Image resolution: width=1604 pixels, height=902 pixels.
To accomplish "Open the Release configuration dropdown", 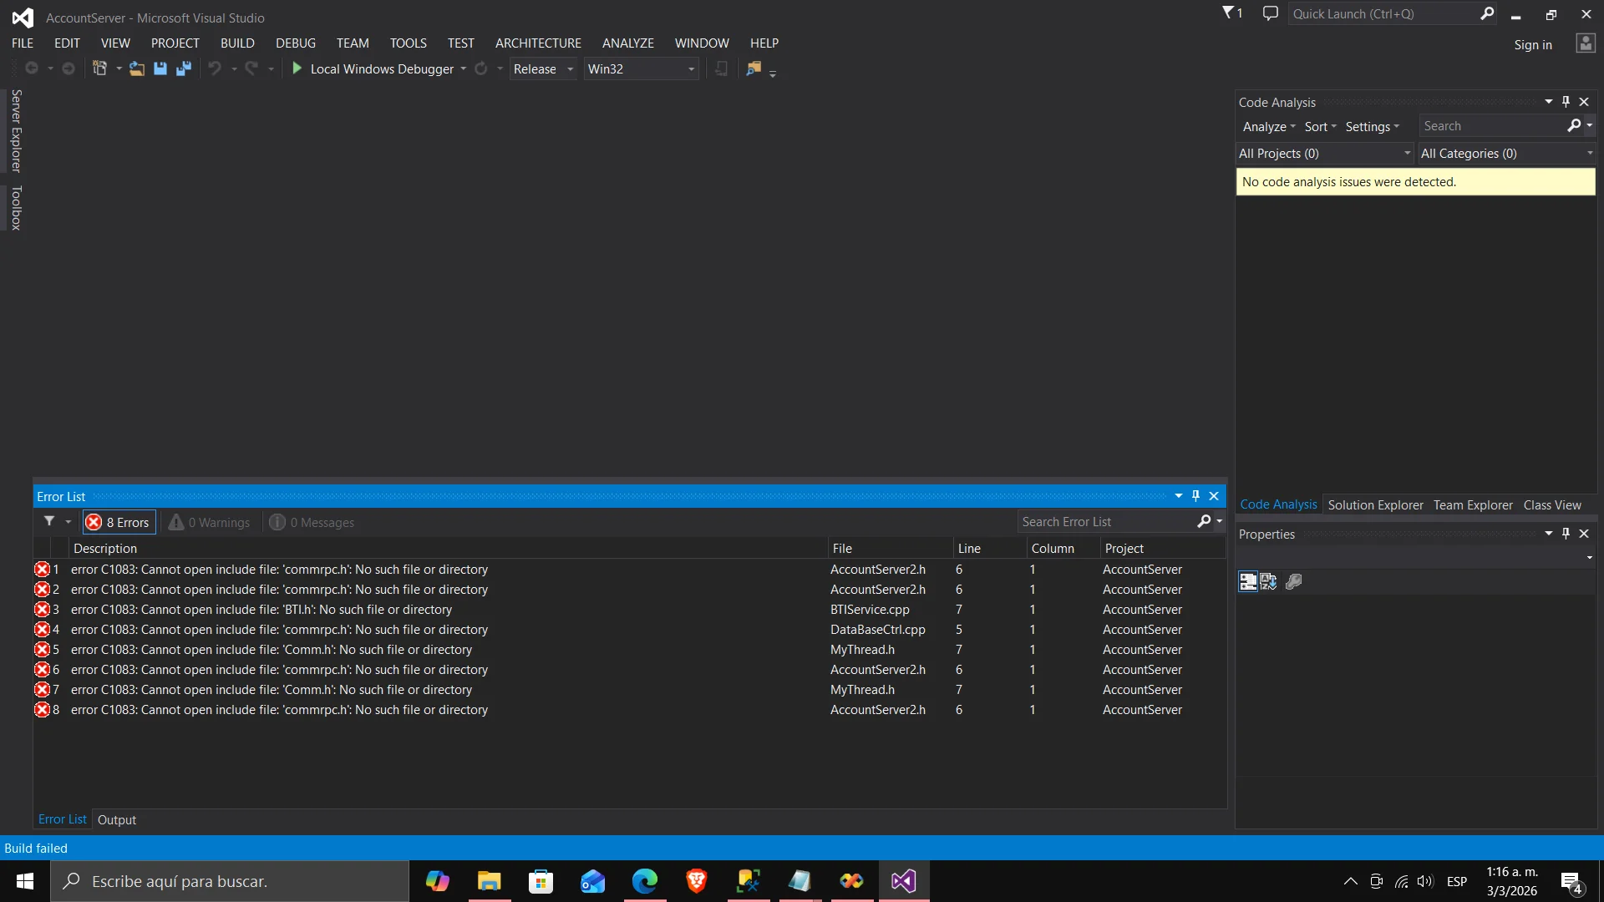I will coord(543,68).
